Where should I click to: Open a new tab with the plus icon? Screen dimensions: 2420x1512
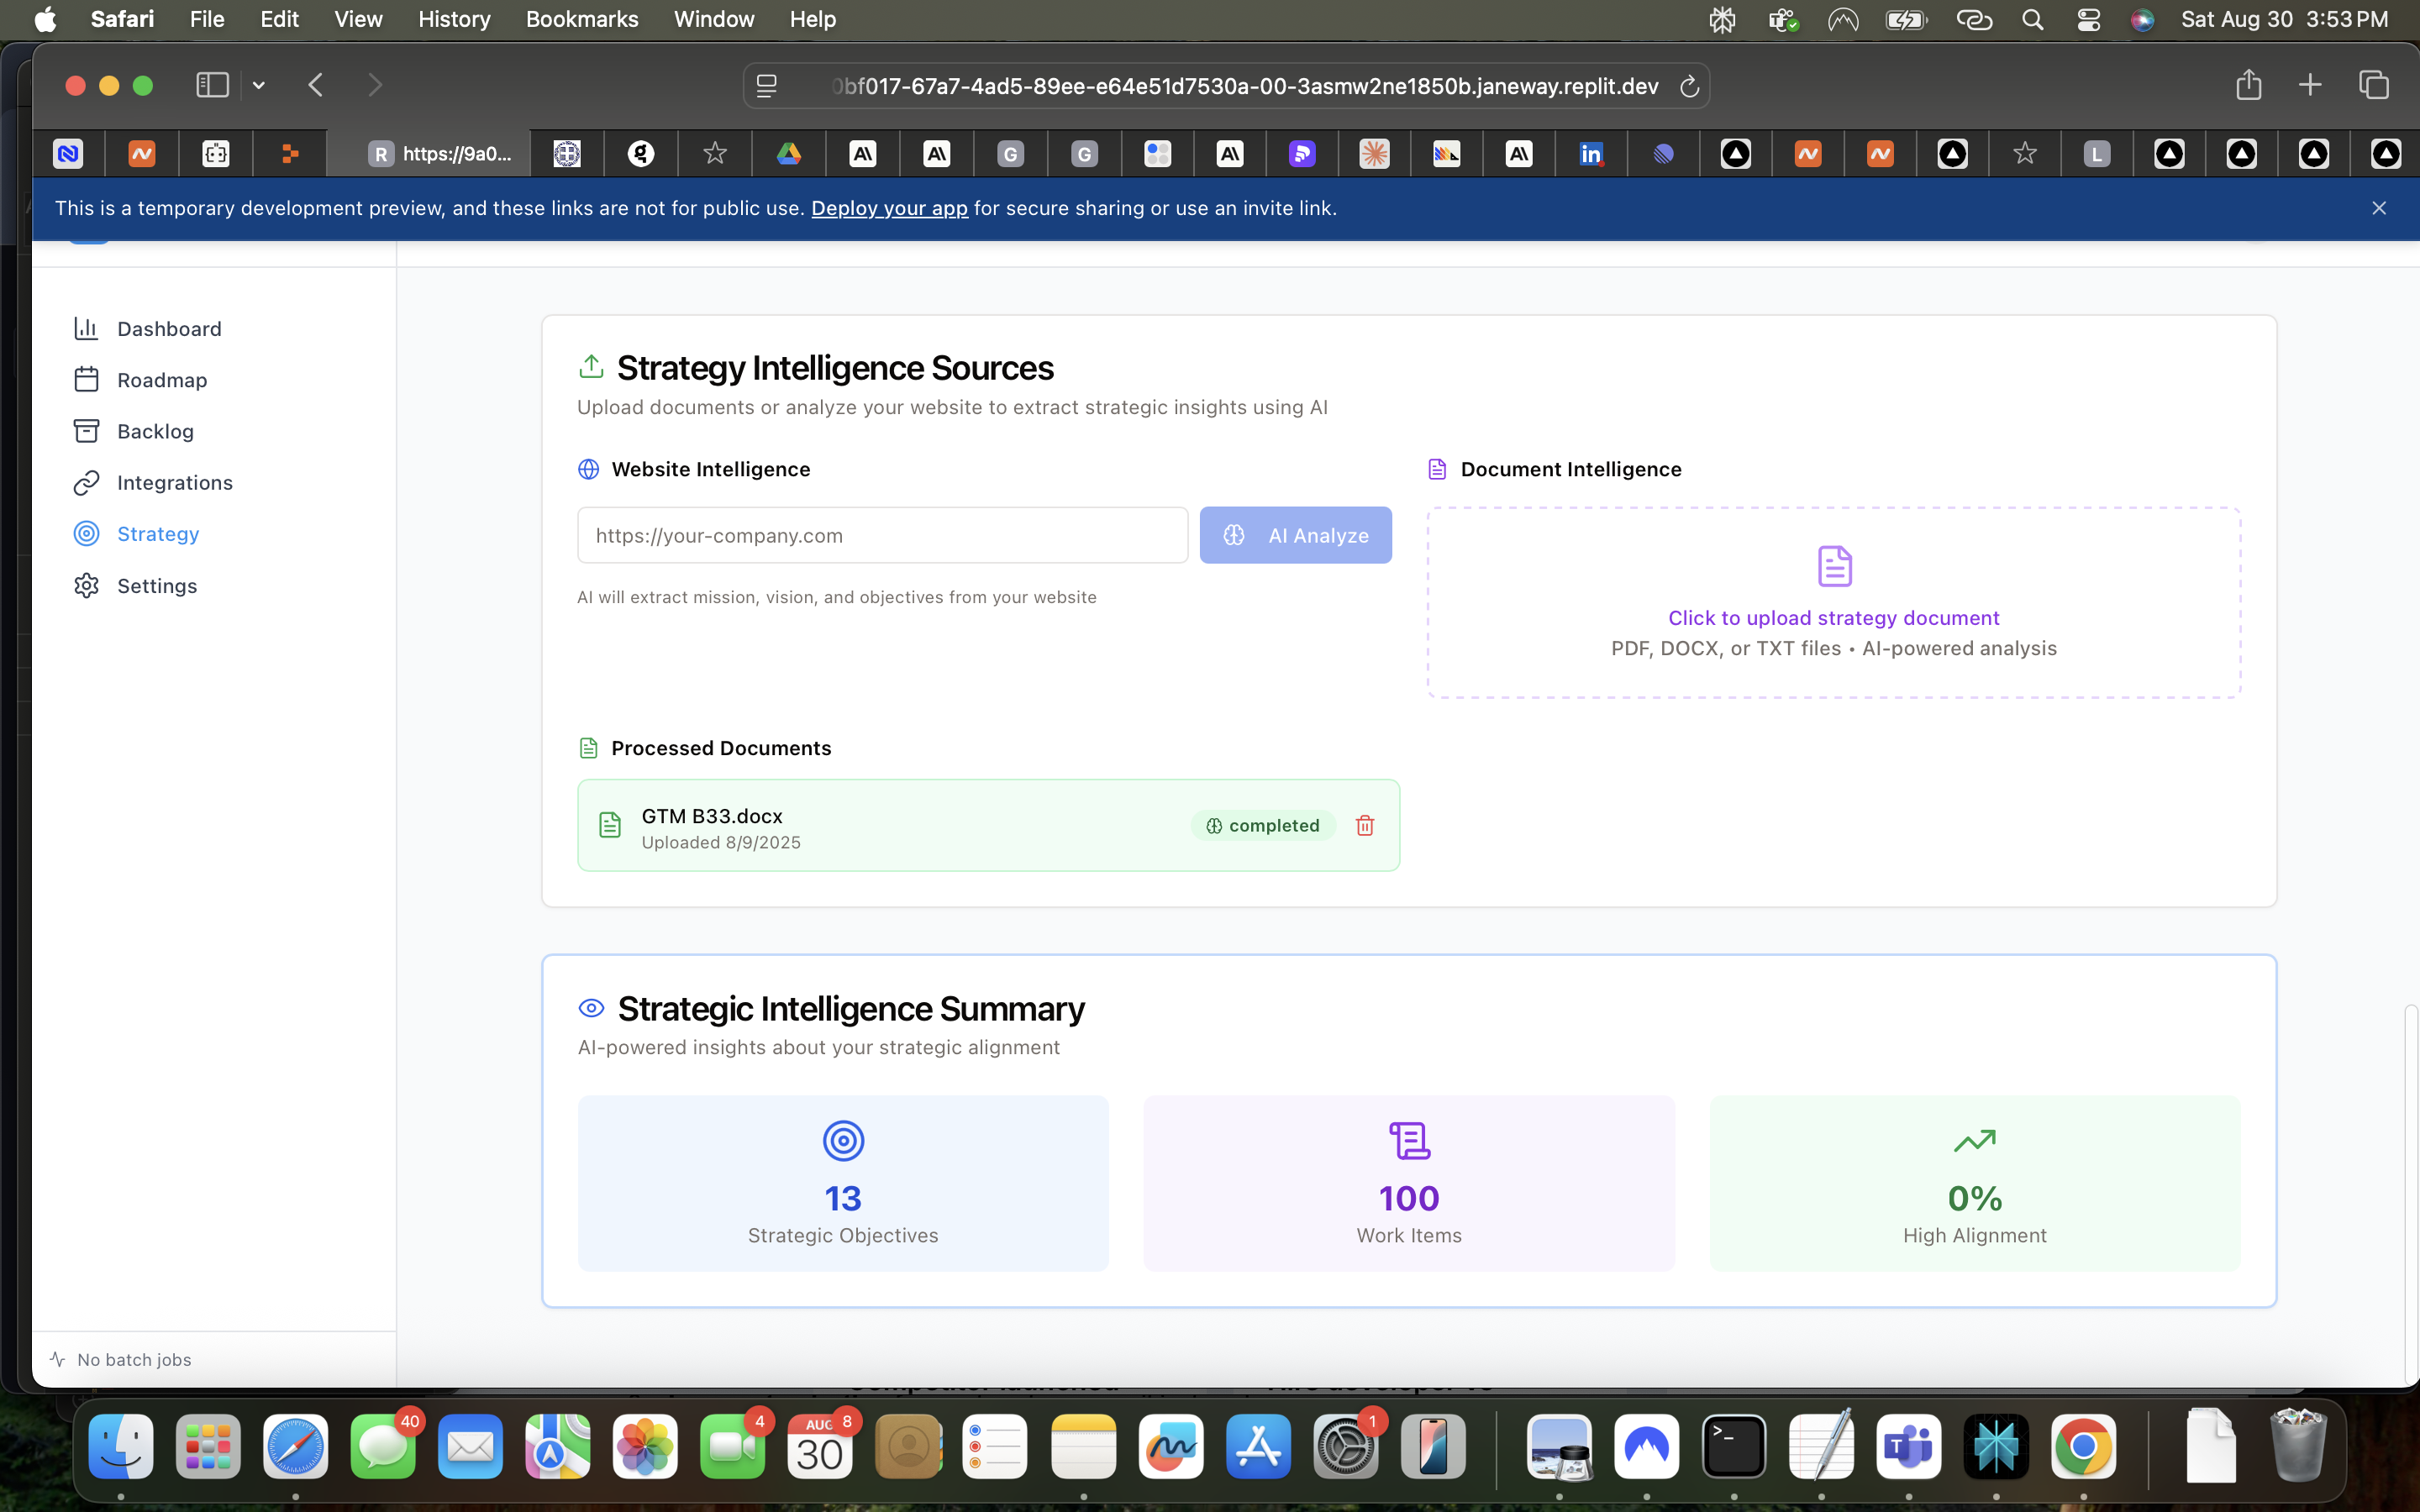tap(2310, 85)
